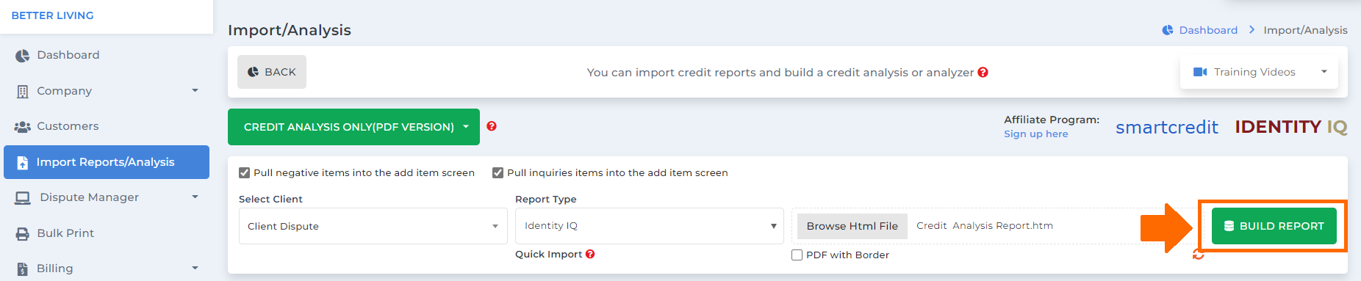Expand the Dispute Manager sidebar menu

107,197
